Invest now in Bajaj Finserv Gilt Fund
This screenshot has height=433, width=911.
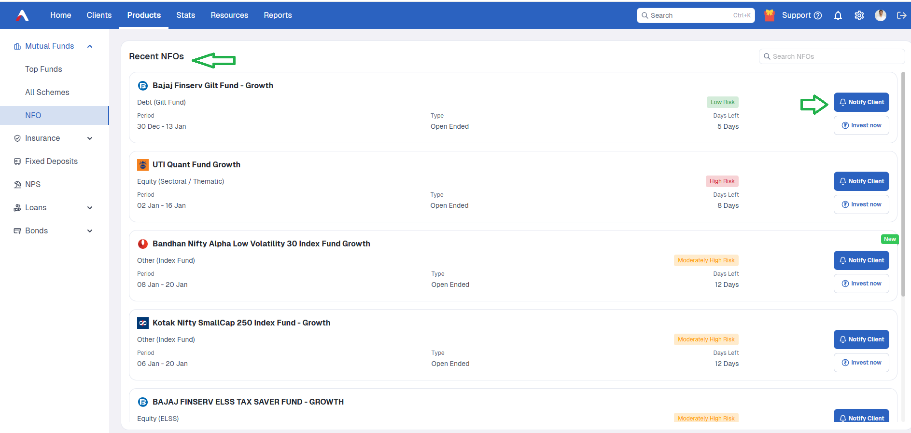(861, 125)
